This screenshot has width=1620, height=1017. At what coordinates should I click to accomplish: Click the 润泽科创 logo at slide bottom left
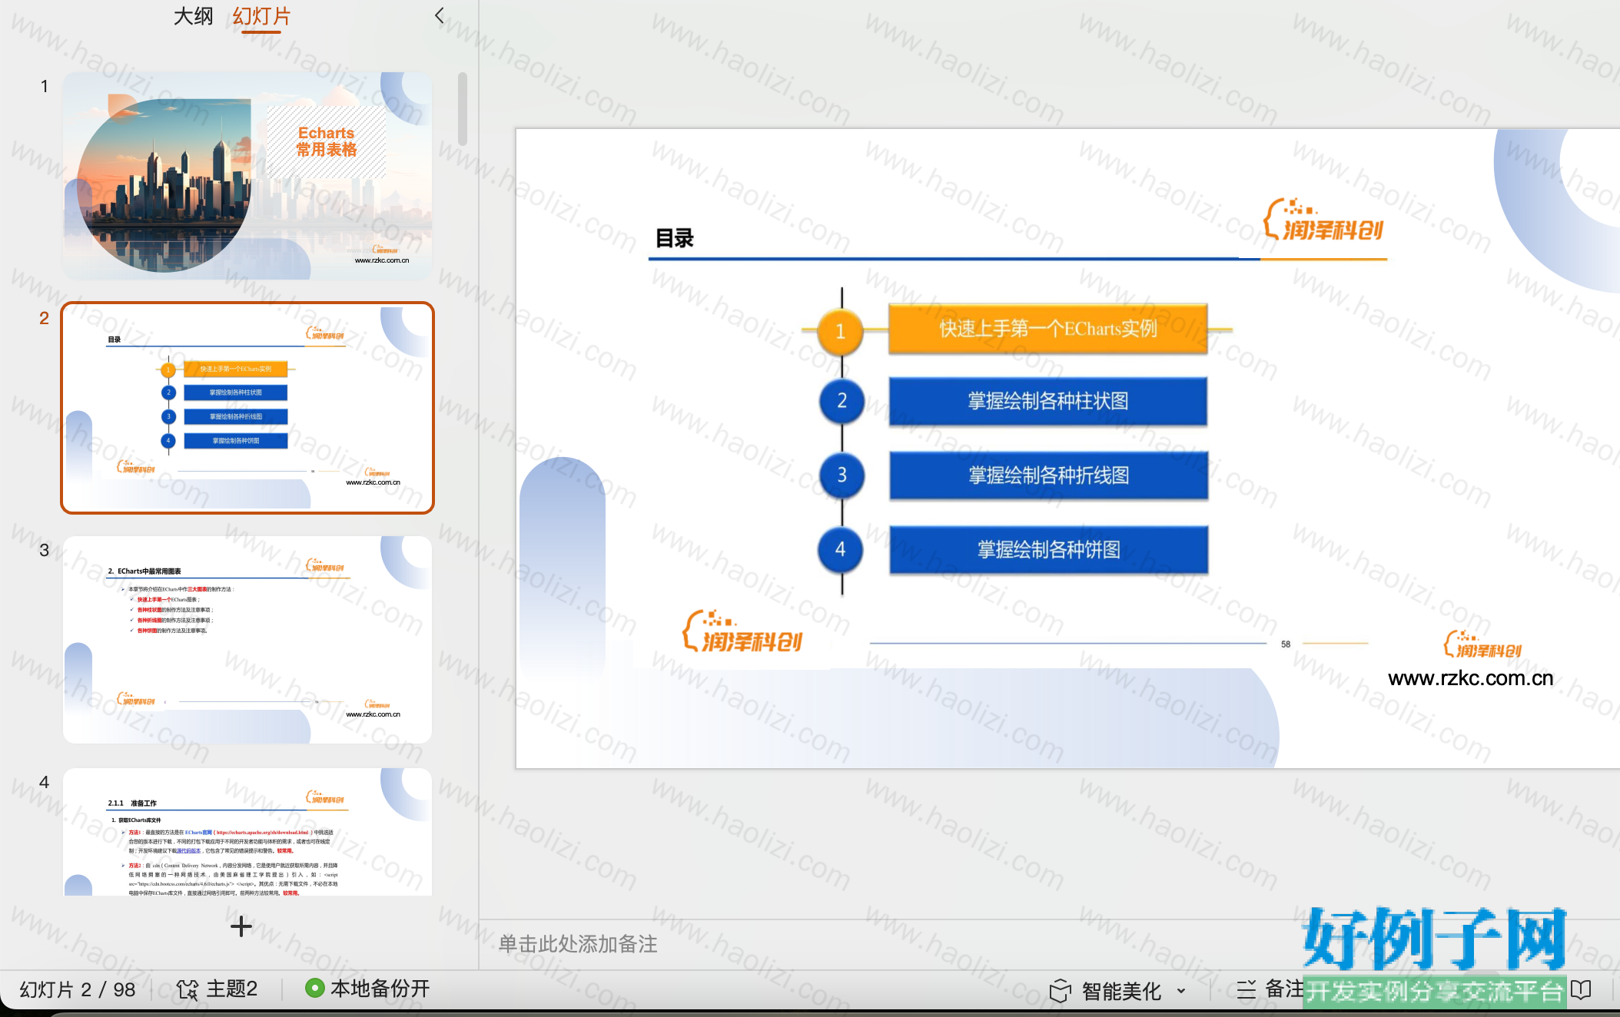(742, 631)
